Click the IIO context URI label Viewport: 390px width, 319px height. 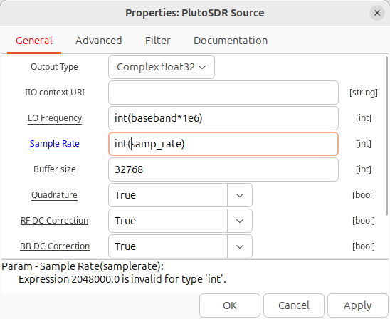(x=55, y=93)
